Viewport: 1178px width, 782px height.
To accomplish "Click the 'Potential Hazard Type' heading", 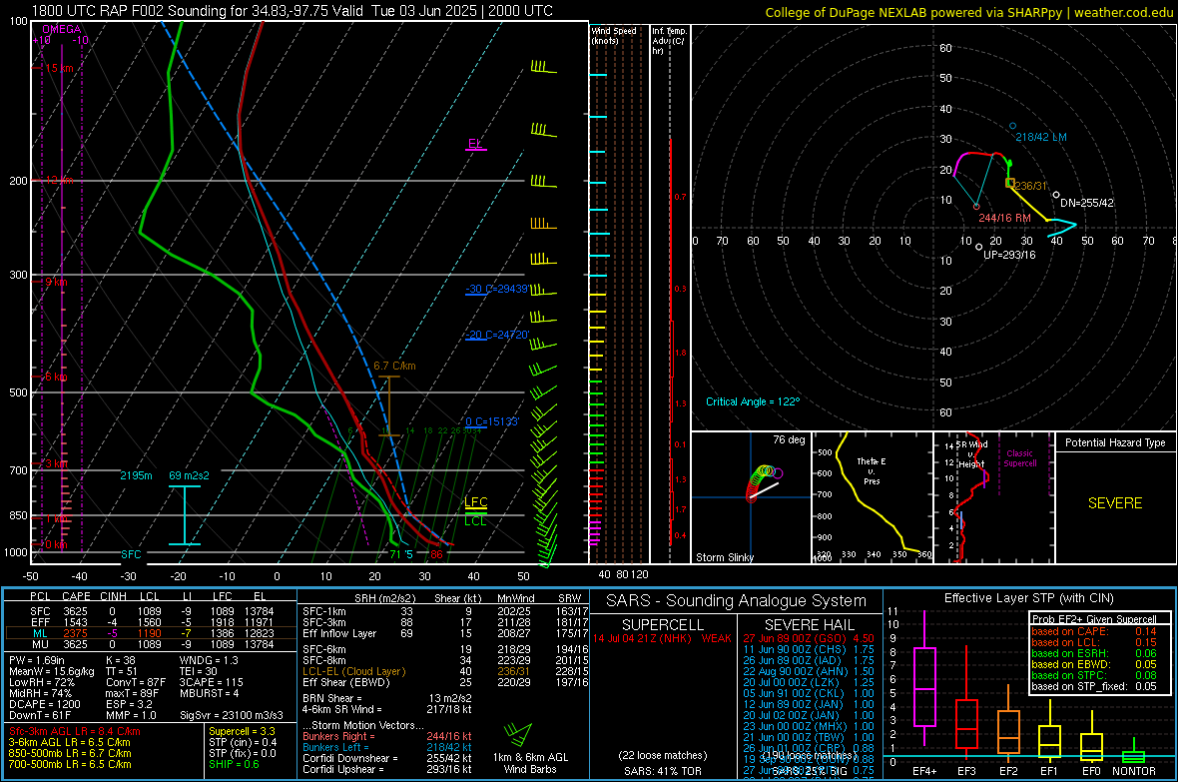I will [1115, 442].
